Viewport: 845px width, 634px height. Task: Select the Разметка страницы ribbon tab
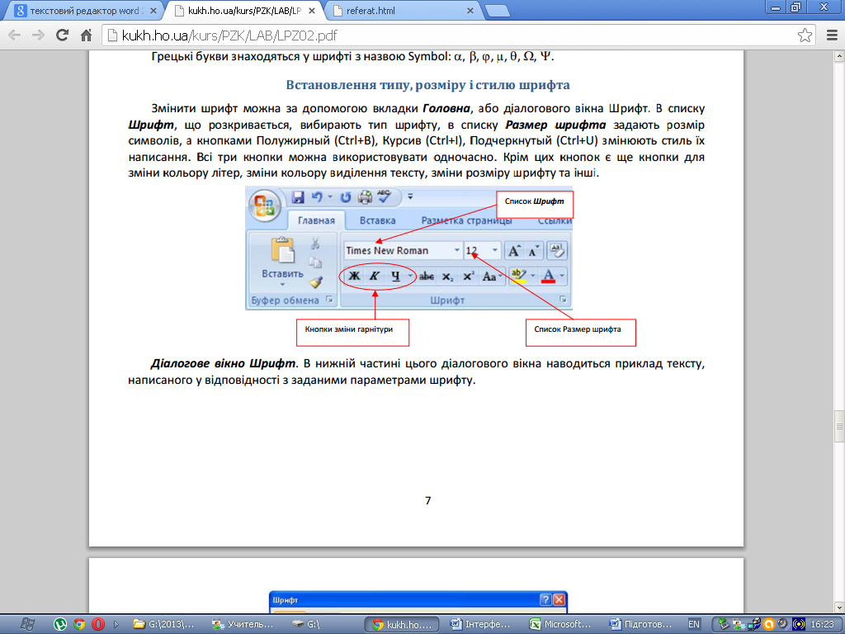(x=467, y=220)
